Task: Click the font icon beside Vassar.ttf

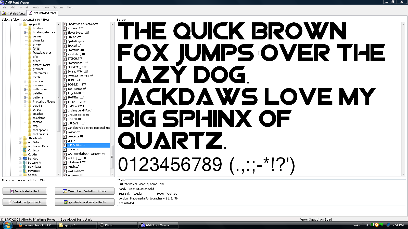Action: pyautogui.click(x=65, y=132)
